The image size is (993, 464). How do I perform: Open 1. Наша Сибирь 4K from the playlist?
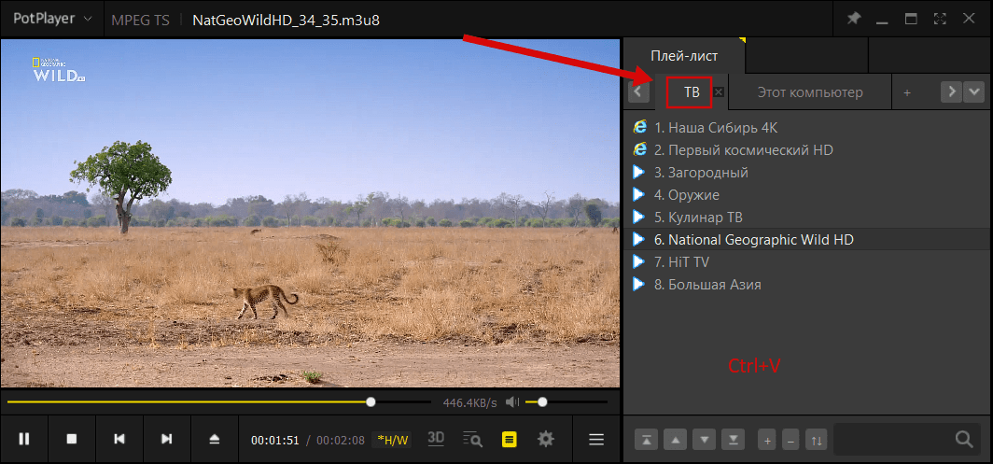pyautogui.click(x=715, y=127)
